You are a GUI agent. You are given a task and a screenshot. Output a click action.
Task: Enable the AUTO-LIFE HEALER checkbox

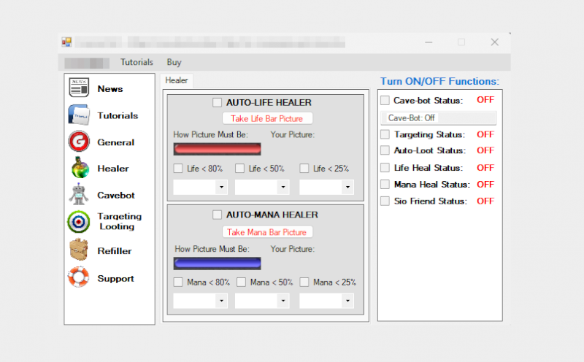[217, 103]
